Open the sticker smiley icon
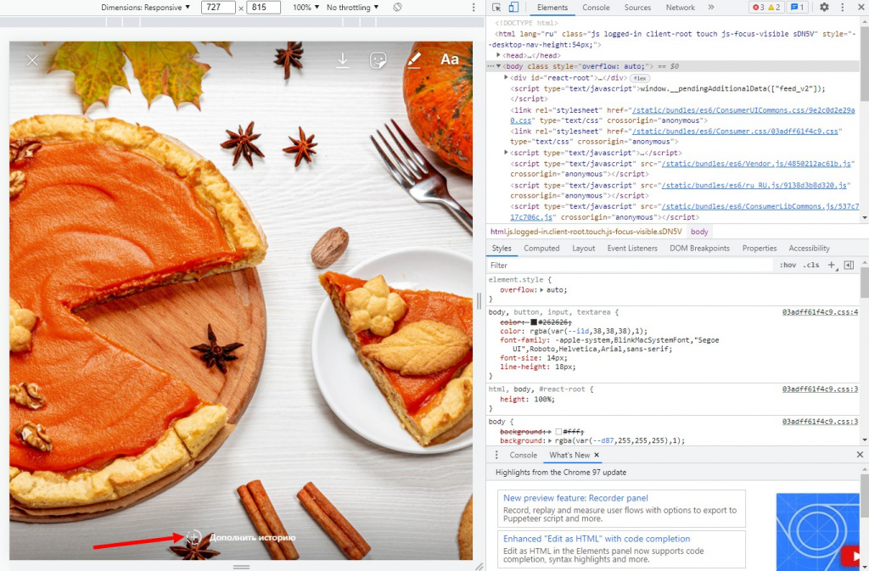869x571 pixels. tap(378, 60)
